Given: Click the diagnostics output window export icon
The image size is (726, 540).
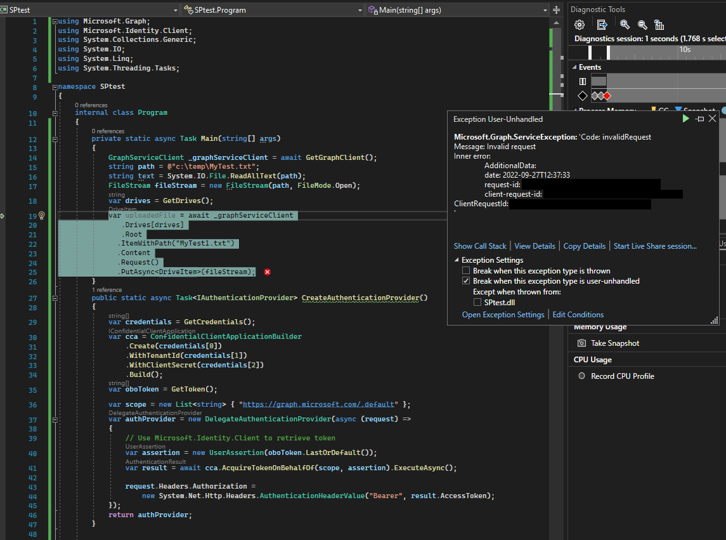Looking at the screenshot, I should tap(602, 25).
